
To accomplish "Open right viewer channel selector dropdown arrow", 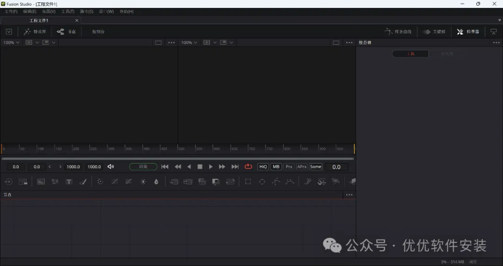I will pyautogui.click(x=215, y=42).
